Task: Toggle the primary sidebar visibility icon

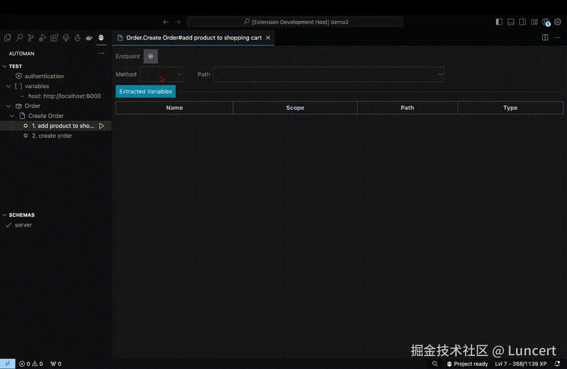Action: click(499, 22)
